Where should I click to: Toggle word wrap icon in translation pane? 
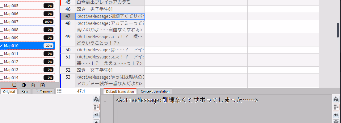(x=336, y=107)
